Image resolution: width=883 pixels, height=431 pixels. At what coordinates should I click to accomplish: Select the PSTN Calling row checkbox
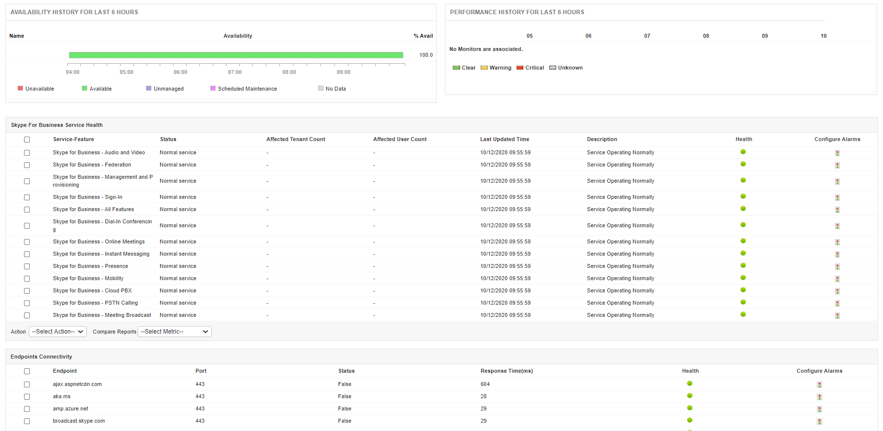(27, 303)
